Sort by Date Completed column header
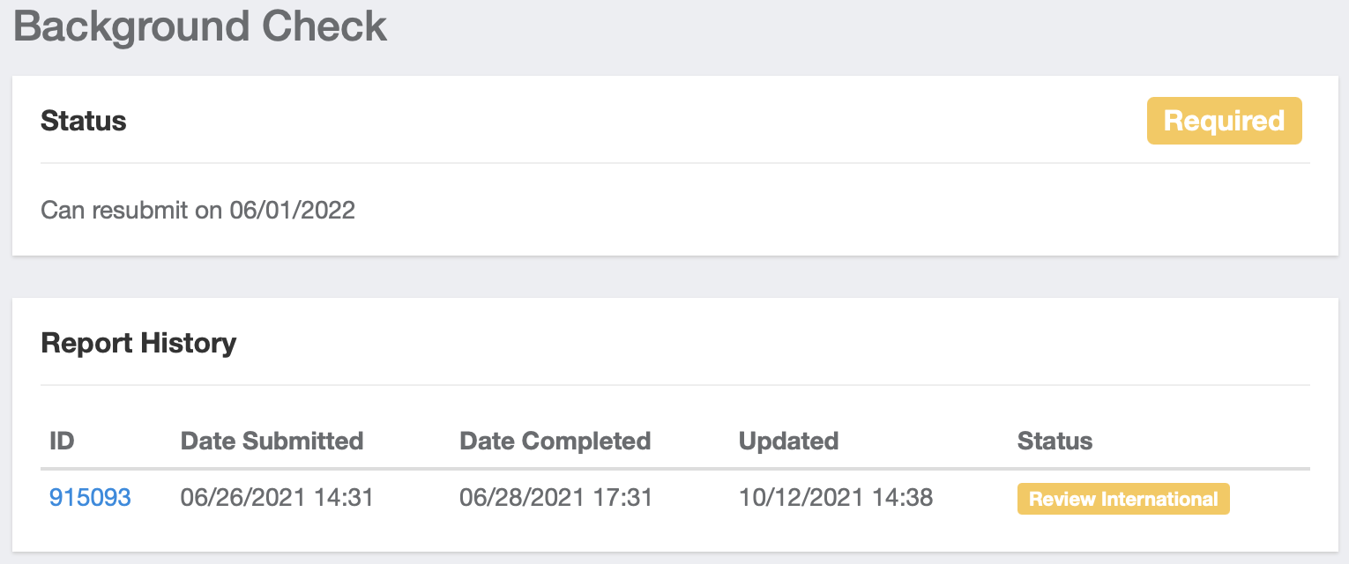This screenshot has height=564, width=1349. point(555,441)
